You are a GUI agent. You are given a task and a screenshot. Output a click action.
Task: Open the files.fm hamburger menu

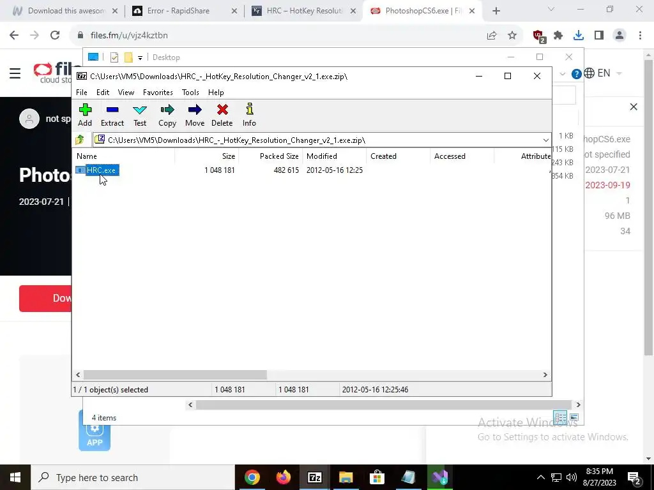15,74
